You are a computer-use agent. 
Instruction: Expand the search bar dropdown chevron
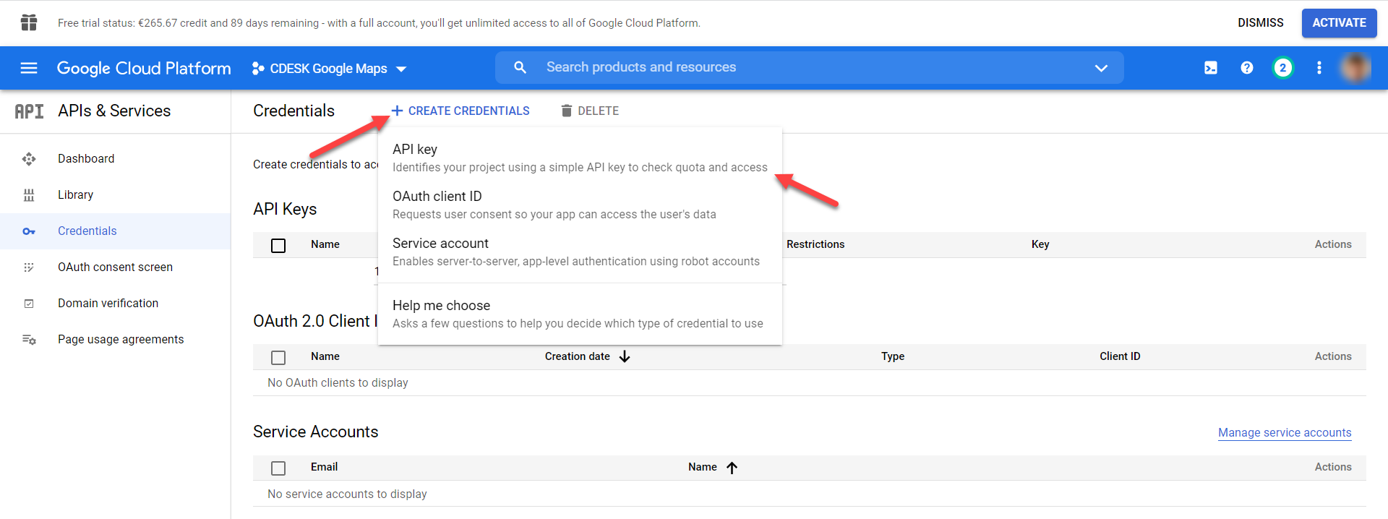click(1101, 68)
